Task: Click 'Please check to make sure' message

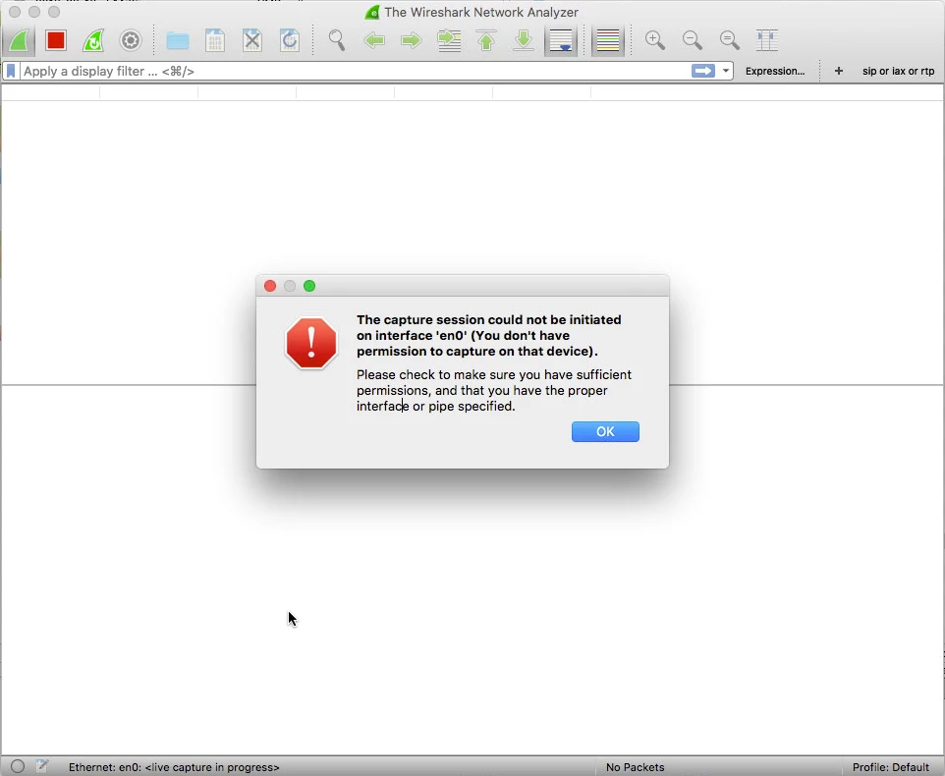Action: [x=493, y=390]
